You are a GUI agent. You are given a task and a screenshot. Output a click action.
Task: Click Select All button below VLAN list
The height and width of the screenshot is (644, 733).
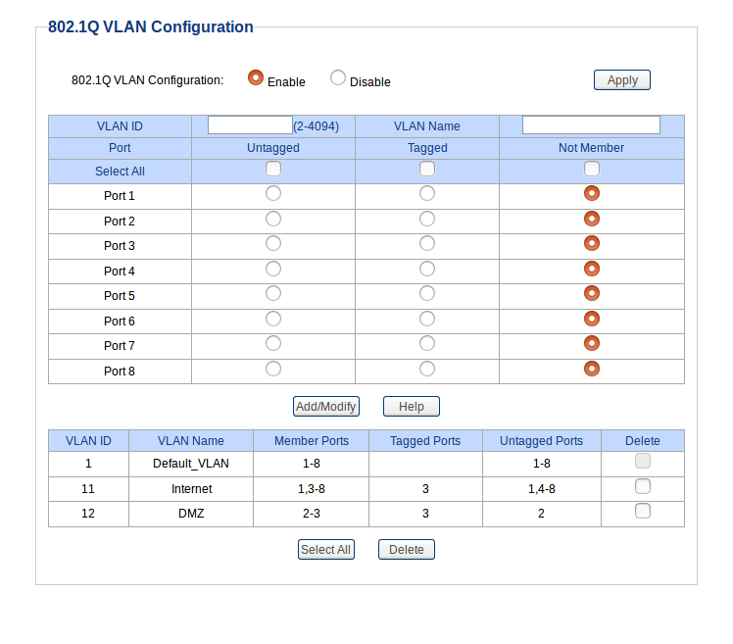[x=325, y=550]
